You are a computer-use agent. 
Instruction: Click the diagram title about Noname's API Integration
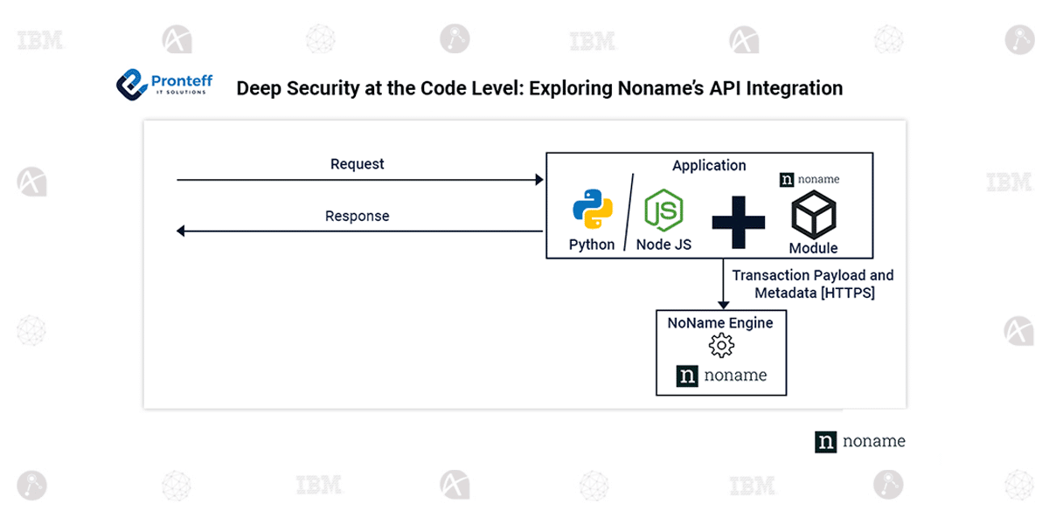(540, 88)
